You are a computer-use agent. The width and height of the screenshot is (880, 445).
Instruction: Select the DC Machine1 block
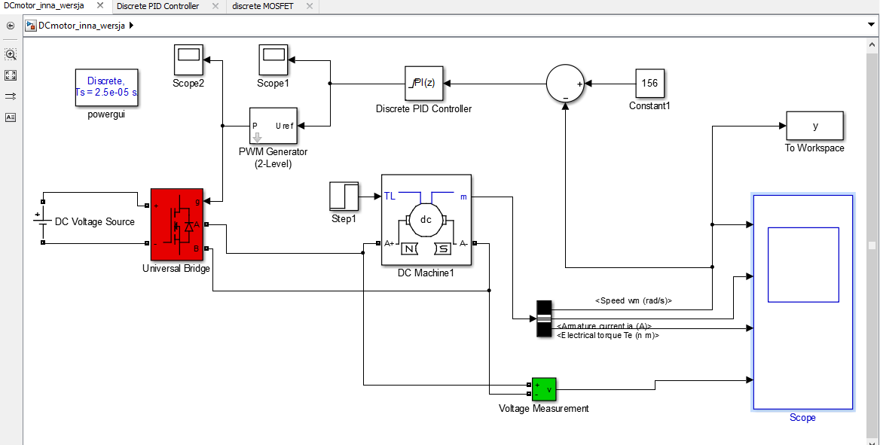(426, 221)
